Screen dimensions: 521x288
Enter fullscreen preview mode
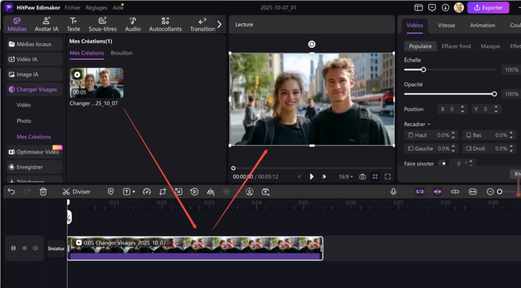(388, 176)
